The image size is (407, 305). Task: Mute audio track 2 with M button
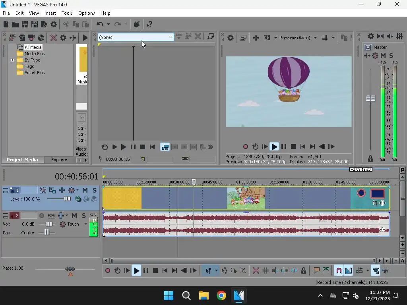(74, 216)
